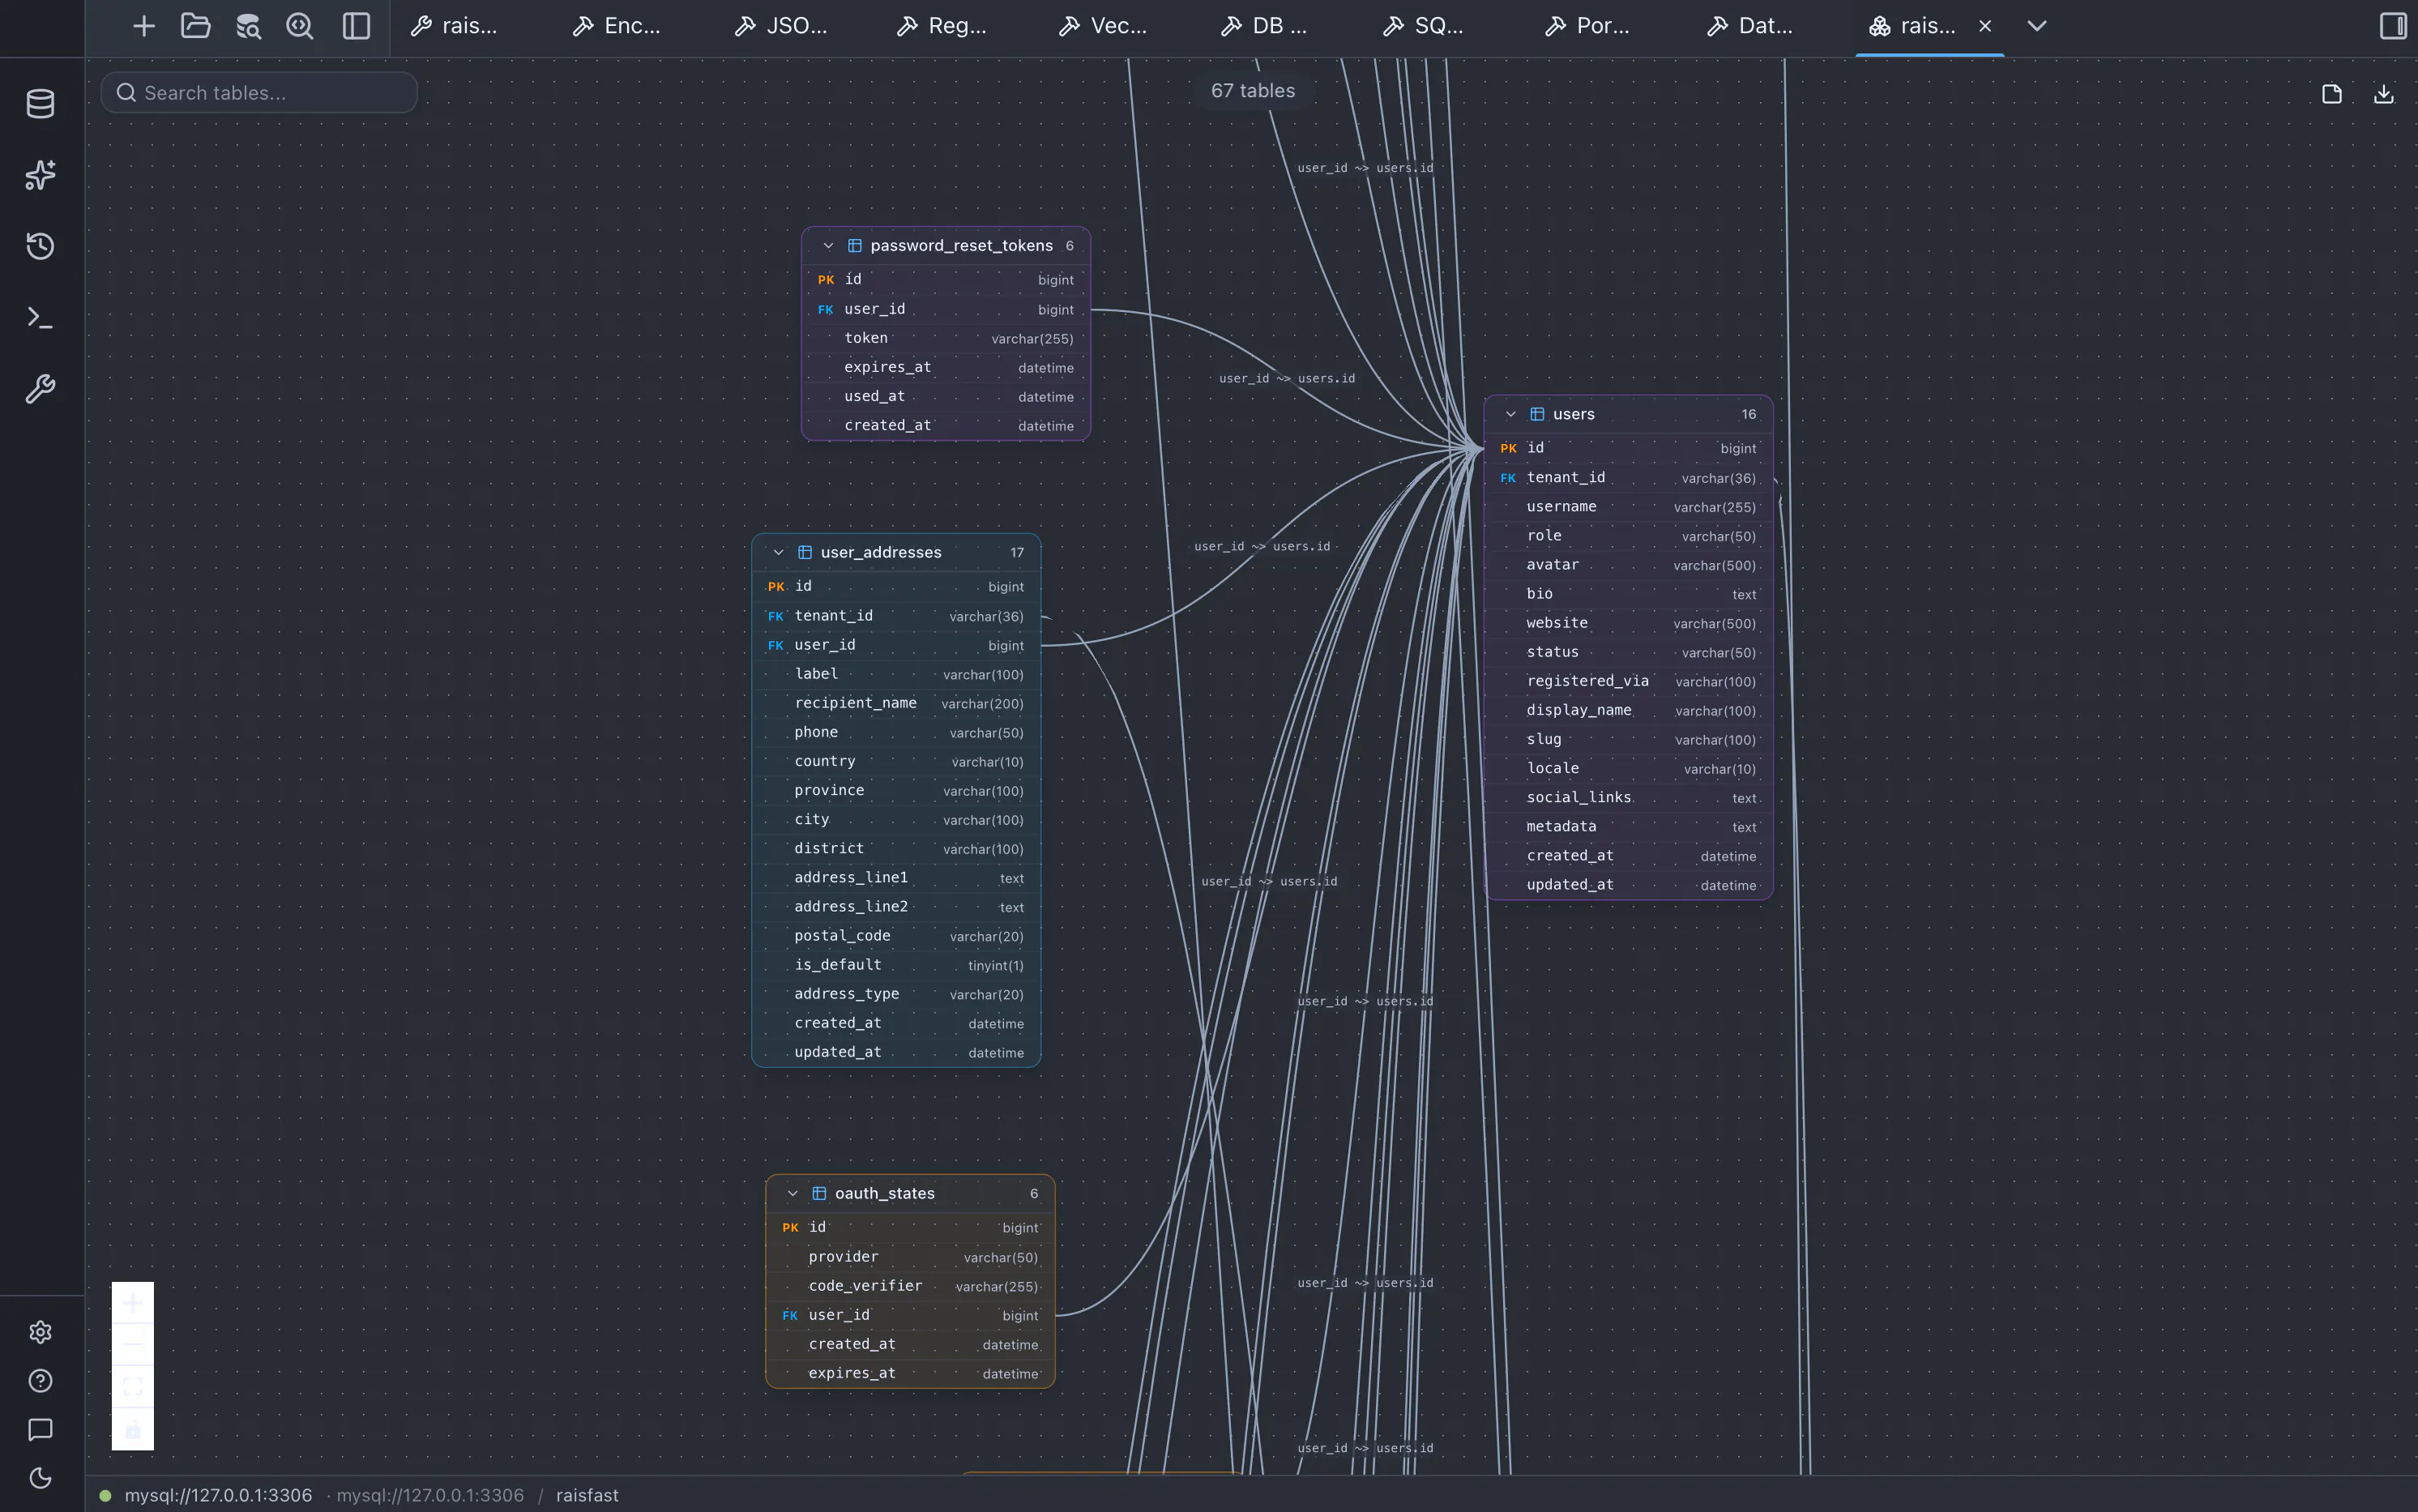Open the feedback chat bubble icon

(40, 1430)
